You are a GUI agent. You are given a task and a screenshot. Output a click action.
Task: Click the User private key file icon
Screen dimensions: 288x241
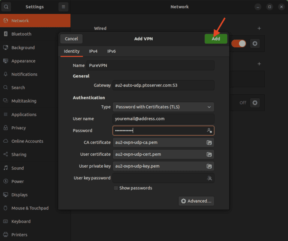pyautogui.click(x=209, y=166)
